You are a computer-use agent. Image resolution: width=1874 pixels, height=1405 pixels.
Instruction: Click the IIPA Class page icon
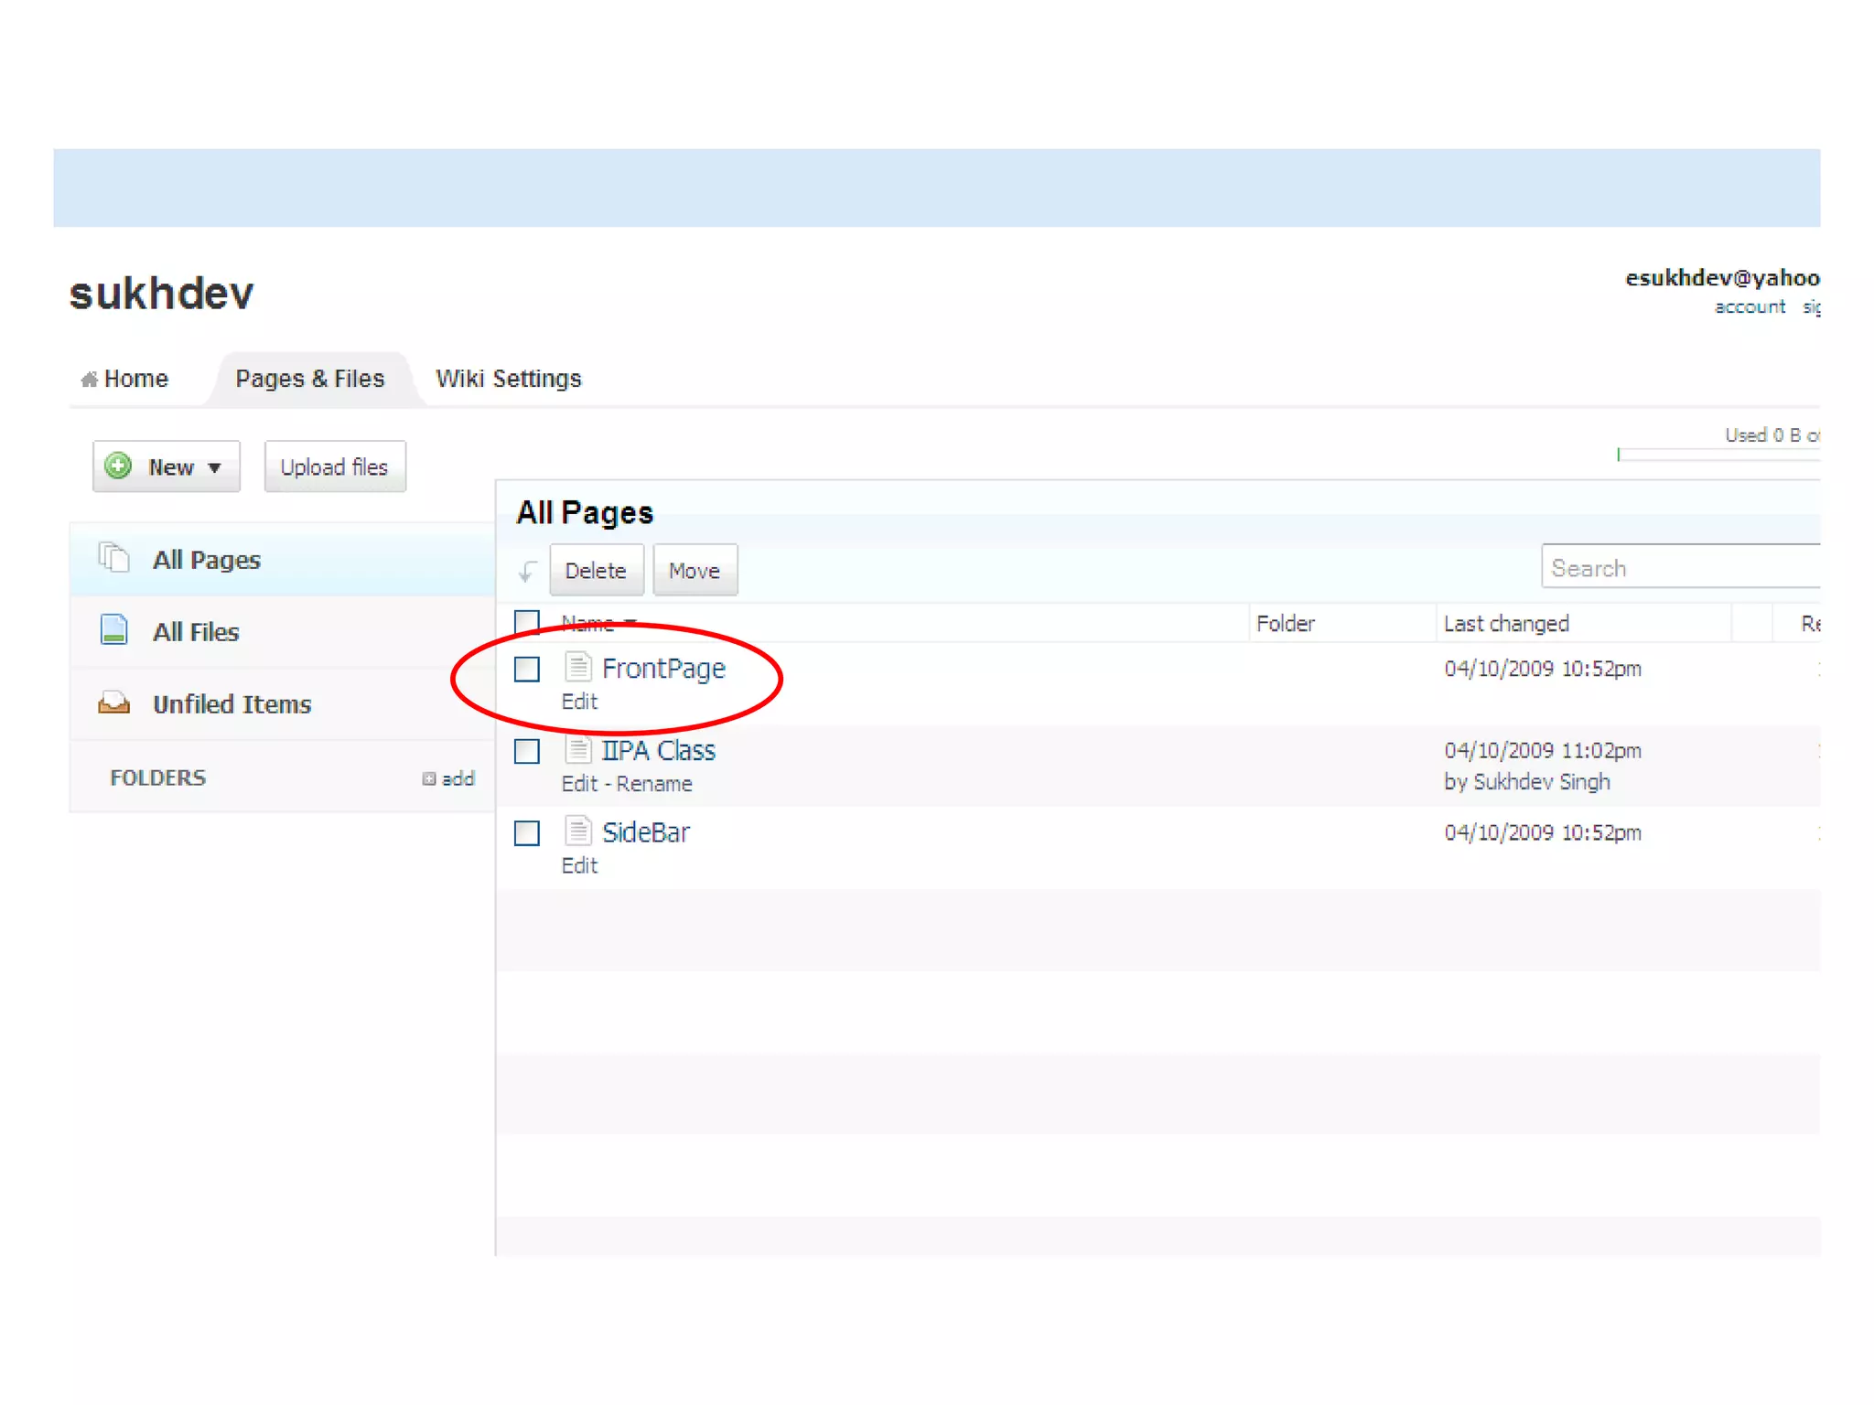(577, 749)
